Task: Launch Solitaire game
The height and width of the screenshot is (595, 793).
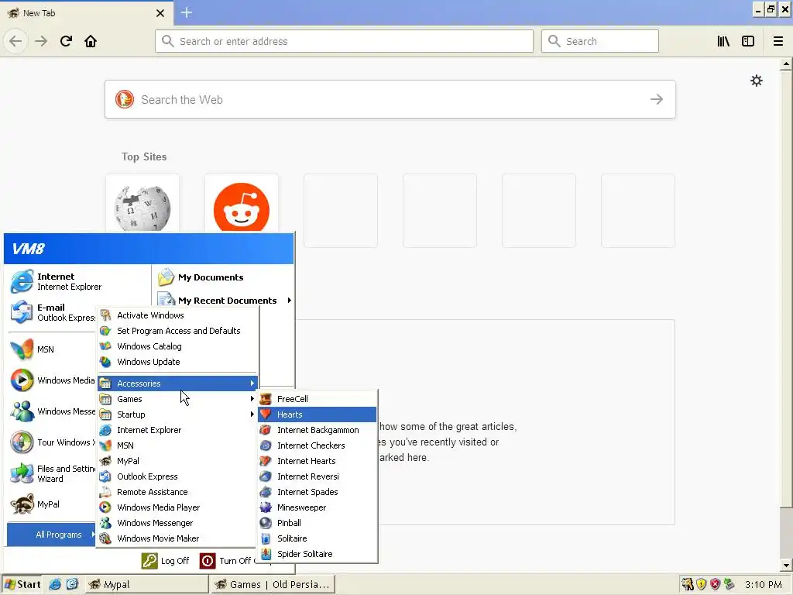Action: pos(318,538)
